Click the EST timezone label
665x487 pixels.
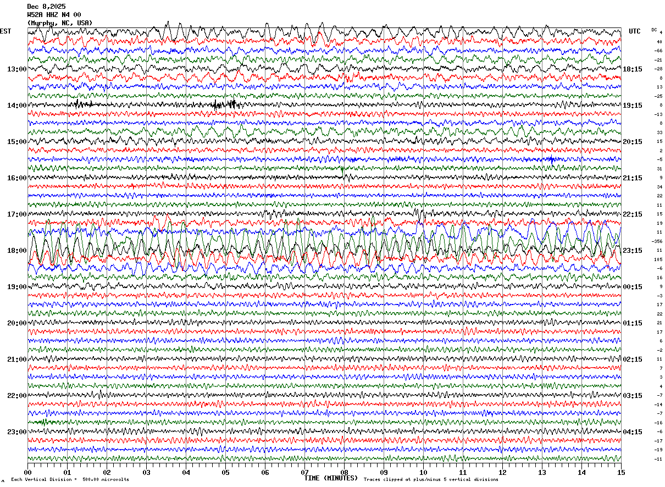point(5,31)
